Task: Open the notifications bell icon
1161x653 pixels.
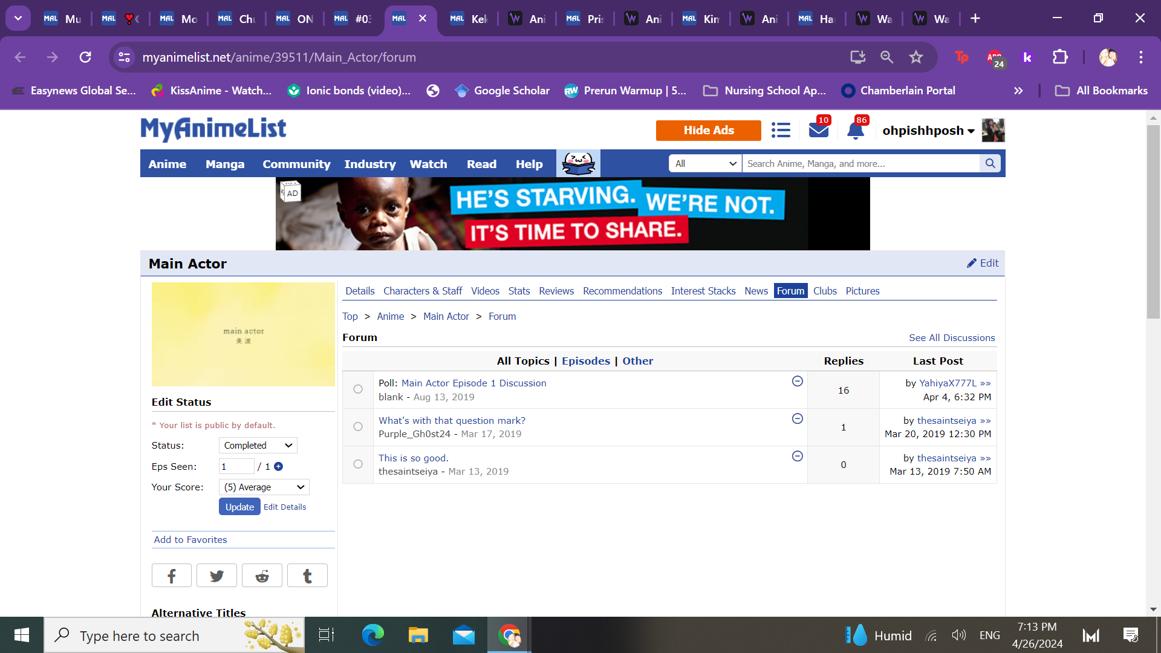Action: coord(855,130)
